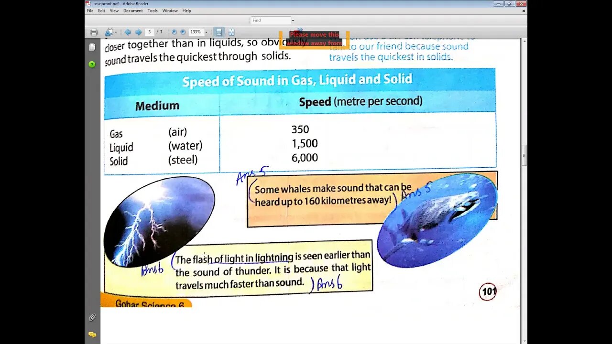612x344 pixels.
Task: Zoom in with the plus button
Action: (183, 32)
